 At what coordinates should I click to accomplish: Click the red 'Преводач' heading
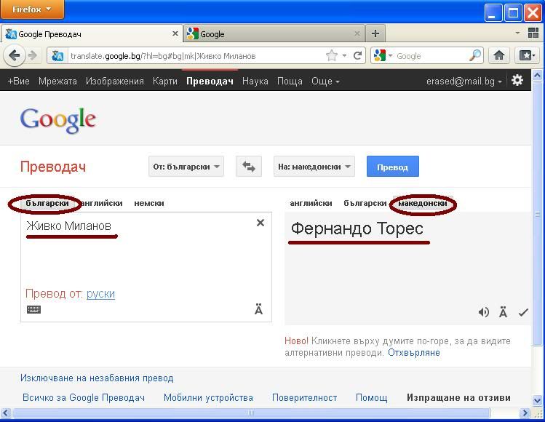point(53,167)
